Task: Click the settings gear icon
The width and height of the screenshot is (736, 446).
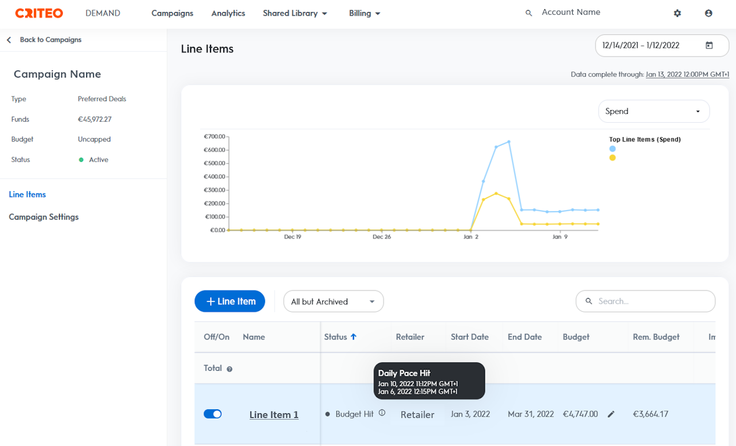Action: click(x=677, y=13)
